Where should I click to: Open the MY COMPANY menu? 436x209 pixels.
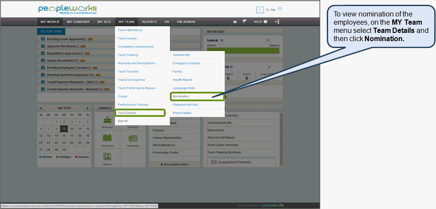pyautogui.click(x=78, y=22)
